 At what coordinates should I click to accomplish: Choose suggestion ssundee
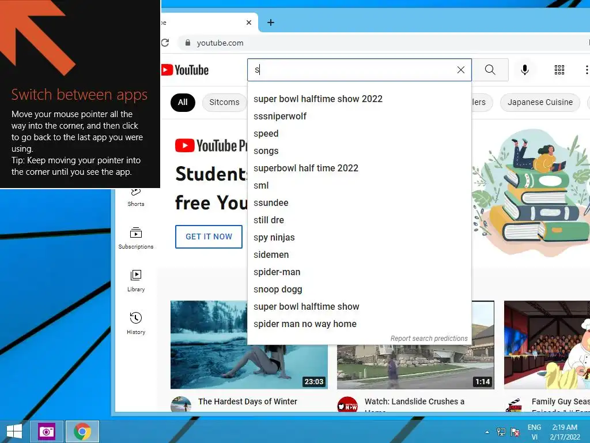pyautogui.click(x=360, y=203)
